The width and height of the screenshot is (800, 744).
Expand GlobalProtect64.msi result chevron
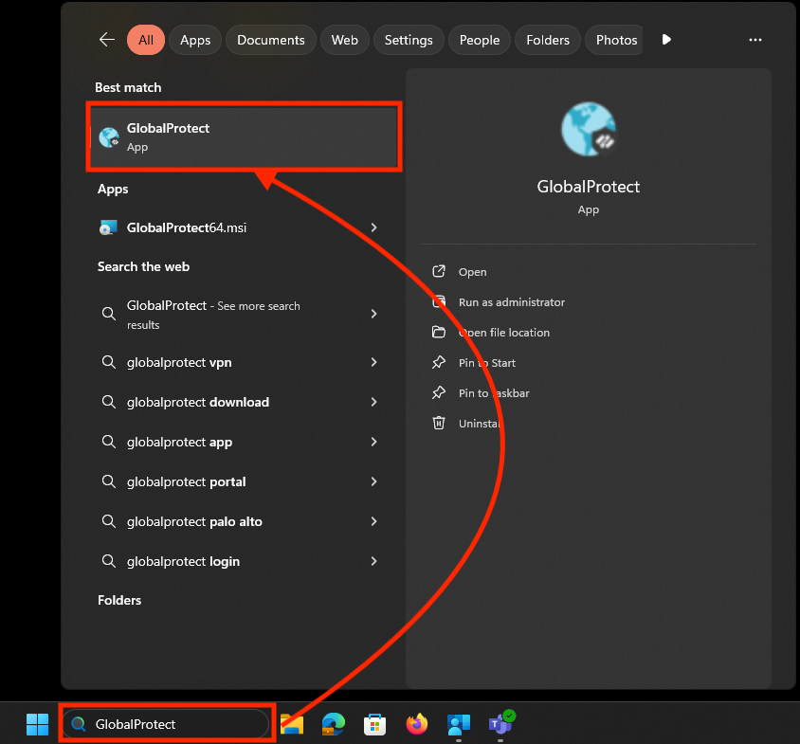point(374,227)
